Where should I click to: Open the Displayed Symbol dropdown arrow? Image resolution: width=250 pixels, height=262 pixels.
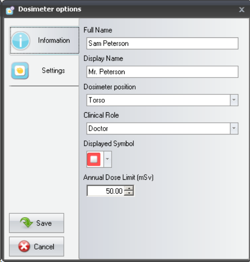coord(107,159)
